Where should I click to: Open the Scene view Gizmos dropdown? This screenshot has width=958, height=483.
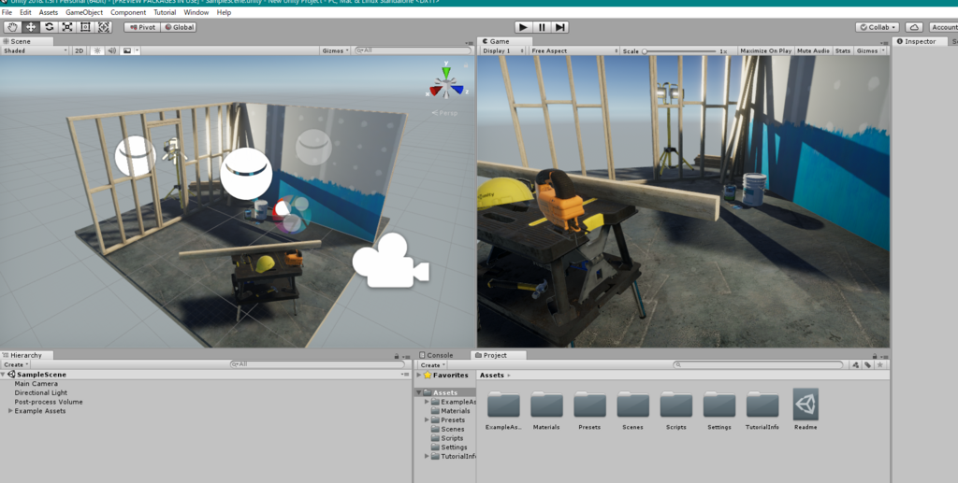[x=336, y=50]
